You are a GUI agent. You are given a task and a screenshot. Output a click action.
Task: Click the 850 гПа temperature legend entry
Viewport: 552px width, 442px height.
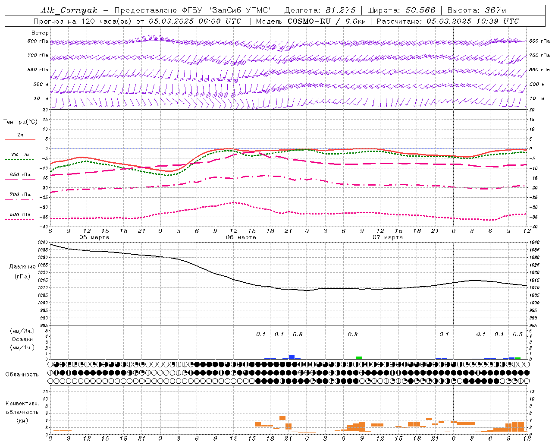tap(20, 175)
